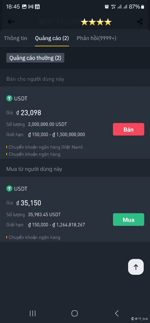Tap the red Bán button

point(129,129)
